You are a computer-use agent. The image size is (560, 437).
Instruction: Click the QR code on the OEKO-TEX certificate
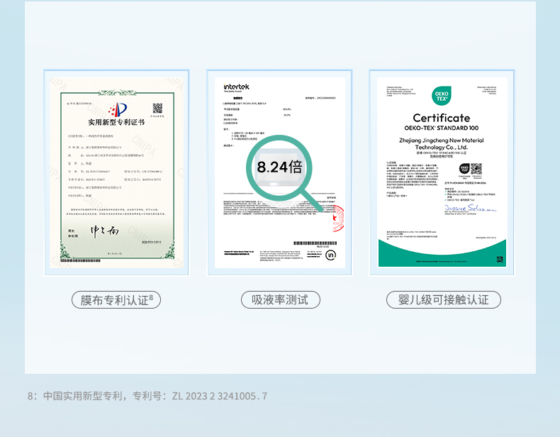click(476, 169)
